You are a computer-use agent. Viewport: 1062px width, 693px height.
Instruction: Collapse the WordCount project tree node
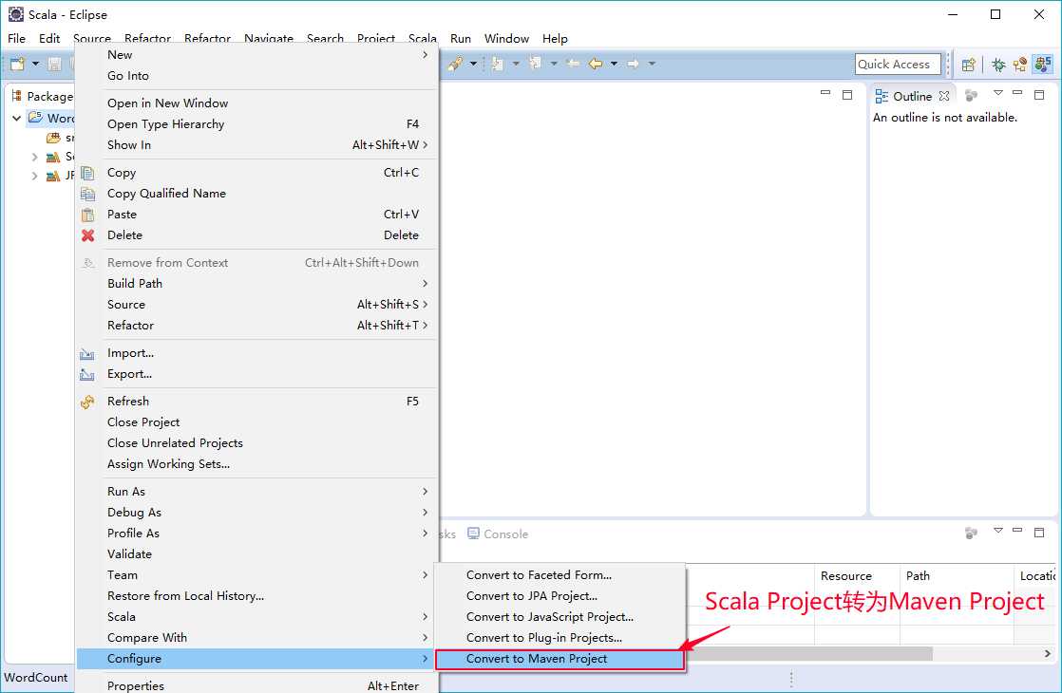tap(17, 119)
